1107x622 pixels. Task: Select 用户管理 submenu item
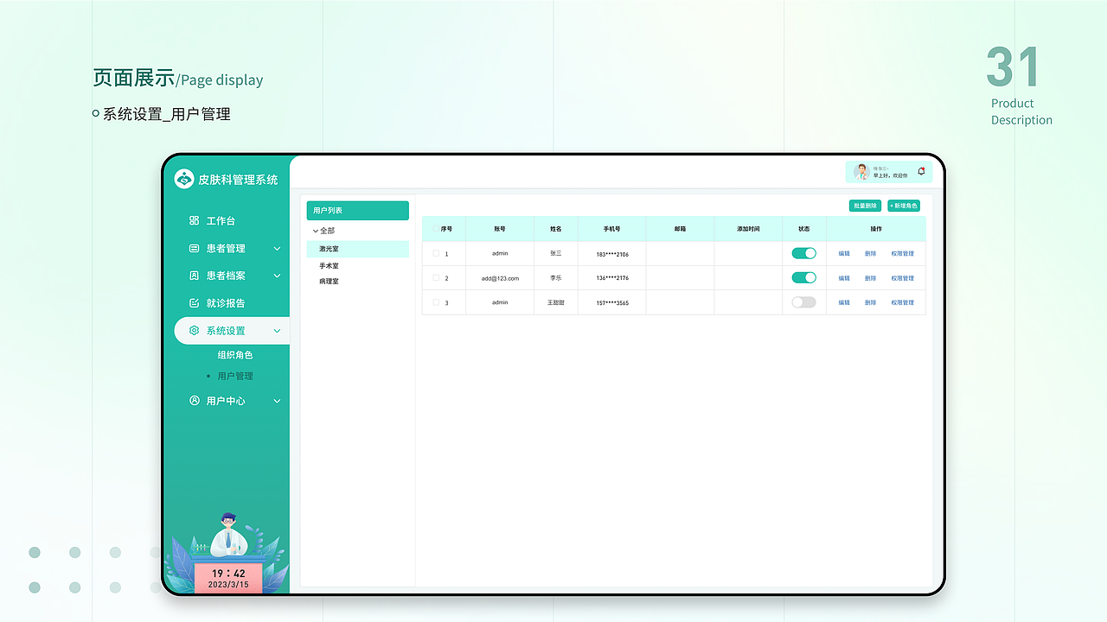click(235, 376)
